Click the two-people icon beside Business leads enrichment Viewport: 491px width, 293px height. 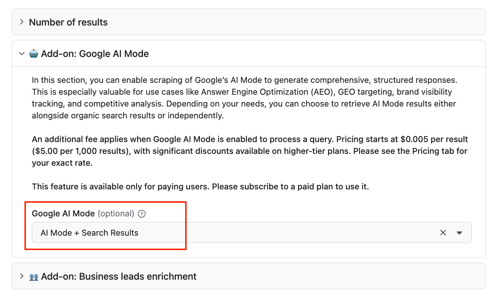coord(34,276)
